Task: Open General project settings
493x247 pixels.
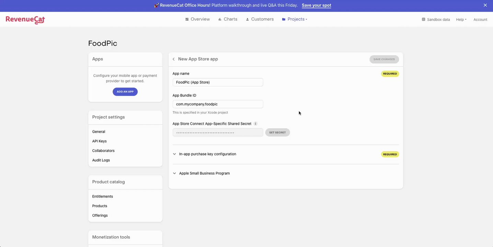Action: point(99,132)
